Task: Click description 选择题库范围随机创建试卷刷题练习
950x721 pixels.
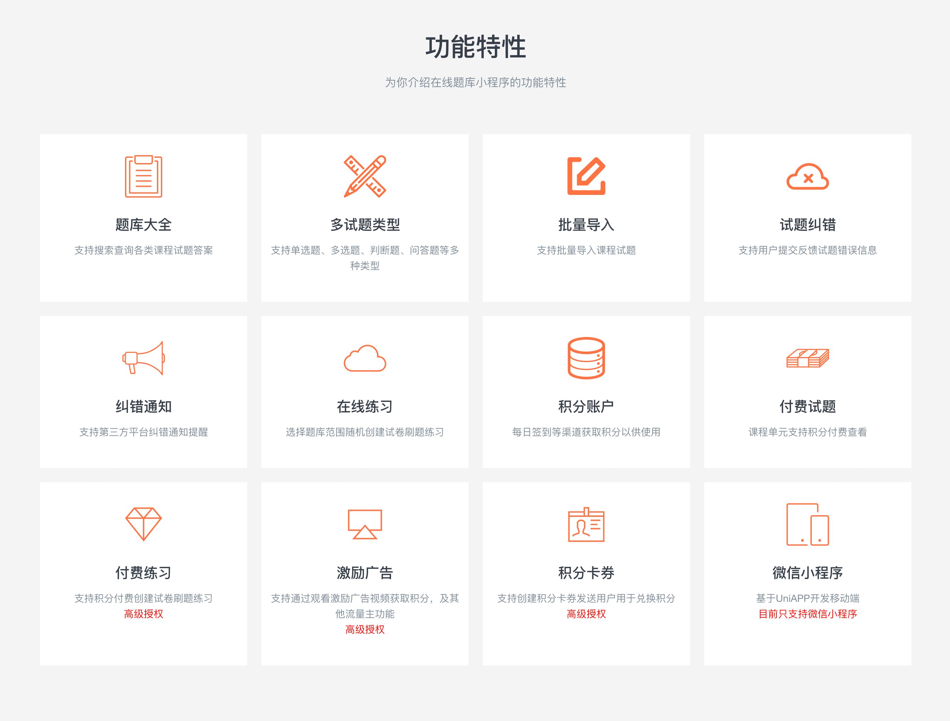Action: (x=365, y=432)
